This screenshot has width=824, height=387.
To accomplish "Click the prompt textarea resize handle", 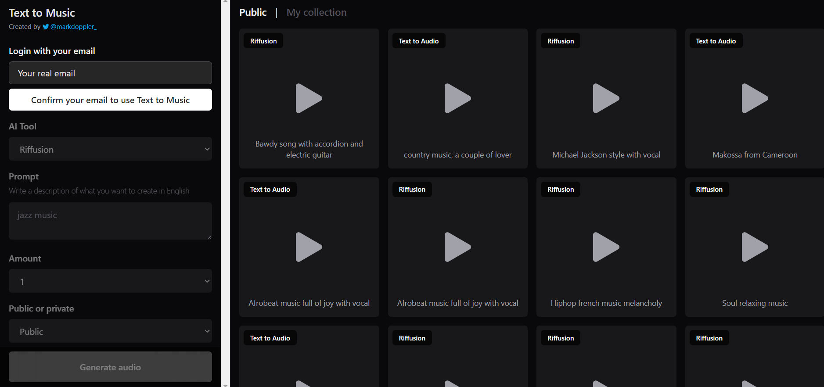I will [209, 237].
